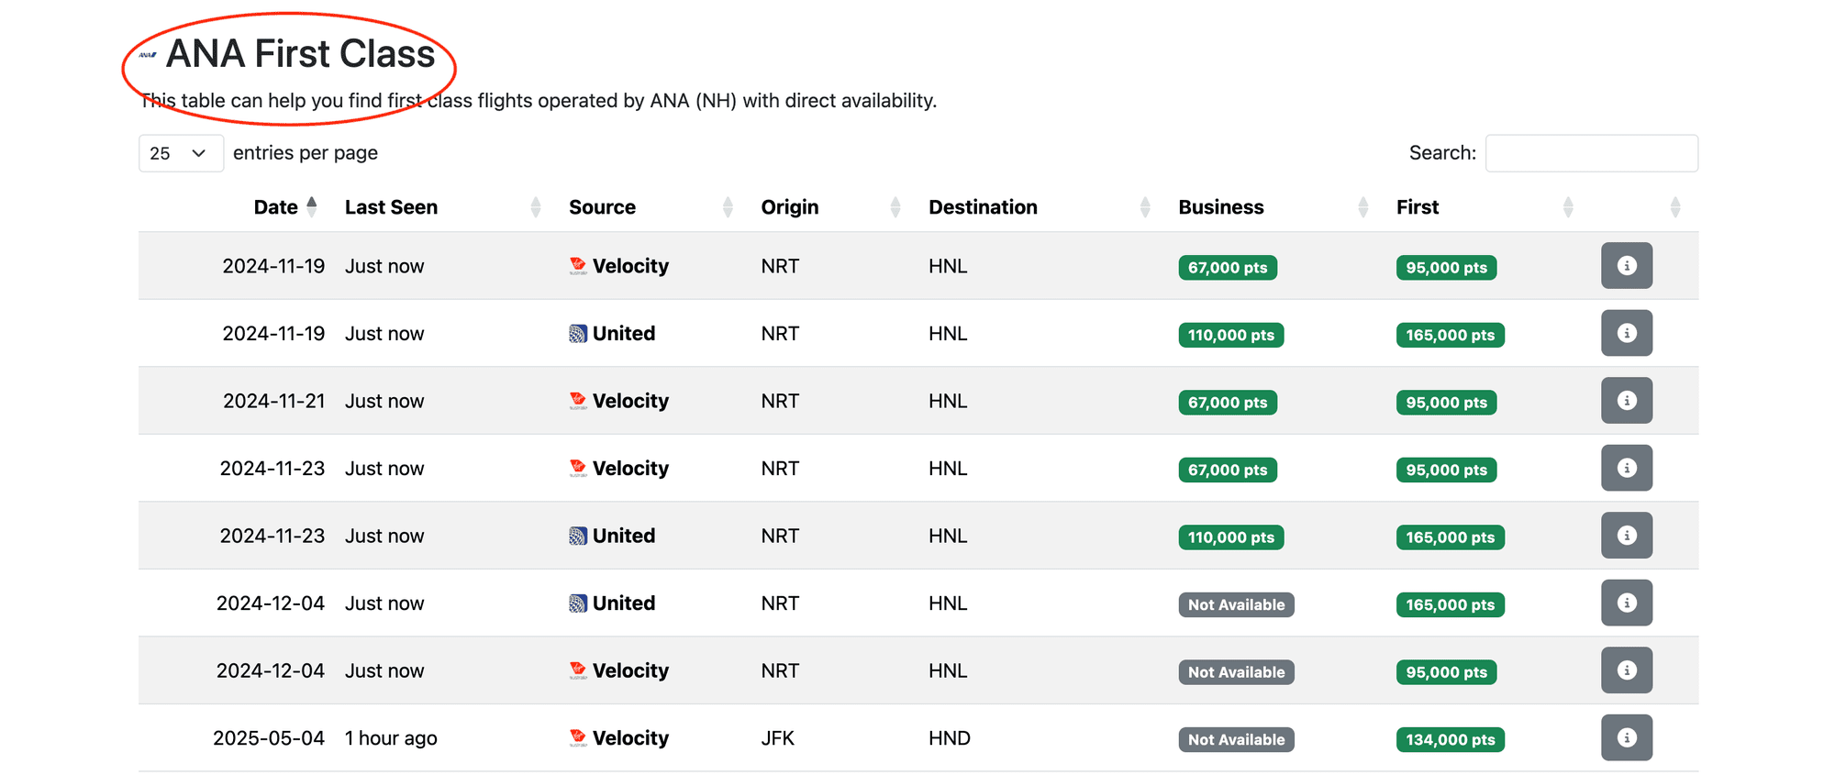Focus the Search input field
Screen dimensions: 1835x775
(x=1591, y=153)
